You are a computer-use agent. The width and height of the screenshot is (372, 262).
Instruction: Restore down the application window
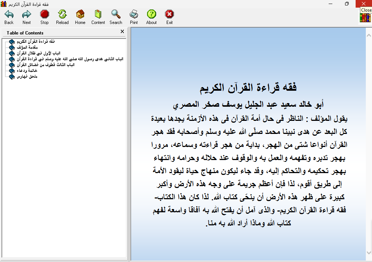tap(347, 4)
